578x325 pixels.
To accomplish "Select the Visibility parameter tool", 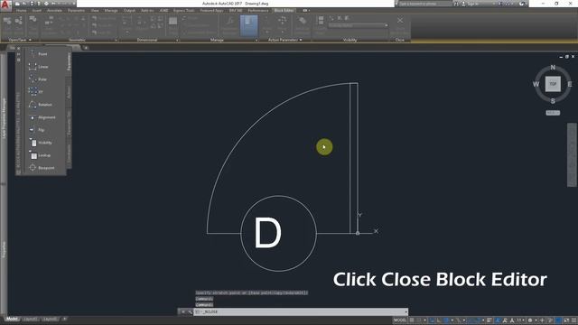I will [41, 143].
